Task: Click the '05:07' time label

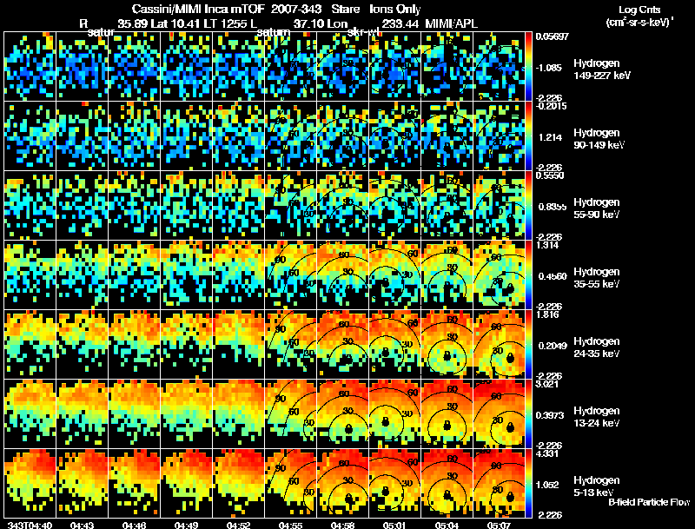Action: click(499, 526)
